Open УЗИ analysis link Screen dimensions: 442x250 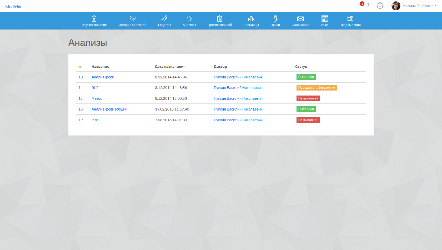[95, 120]
